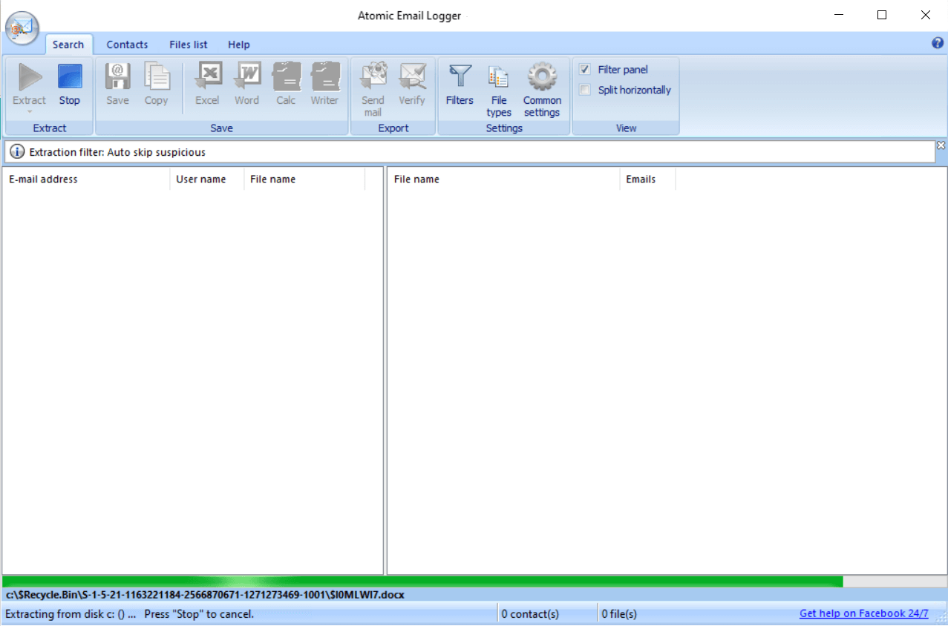Open the Filters funnel settings
Screen dimensions: 948x626
coord(460,85)
